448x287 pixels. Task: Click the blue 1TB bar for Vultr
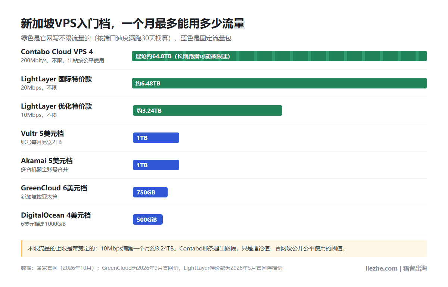point(156,138)
